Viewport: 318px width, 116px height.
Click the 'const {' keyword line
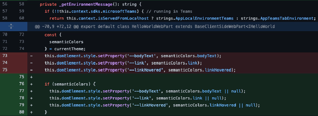click(x=53, y=35)
